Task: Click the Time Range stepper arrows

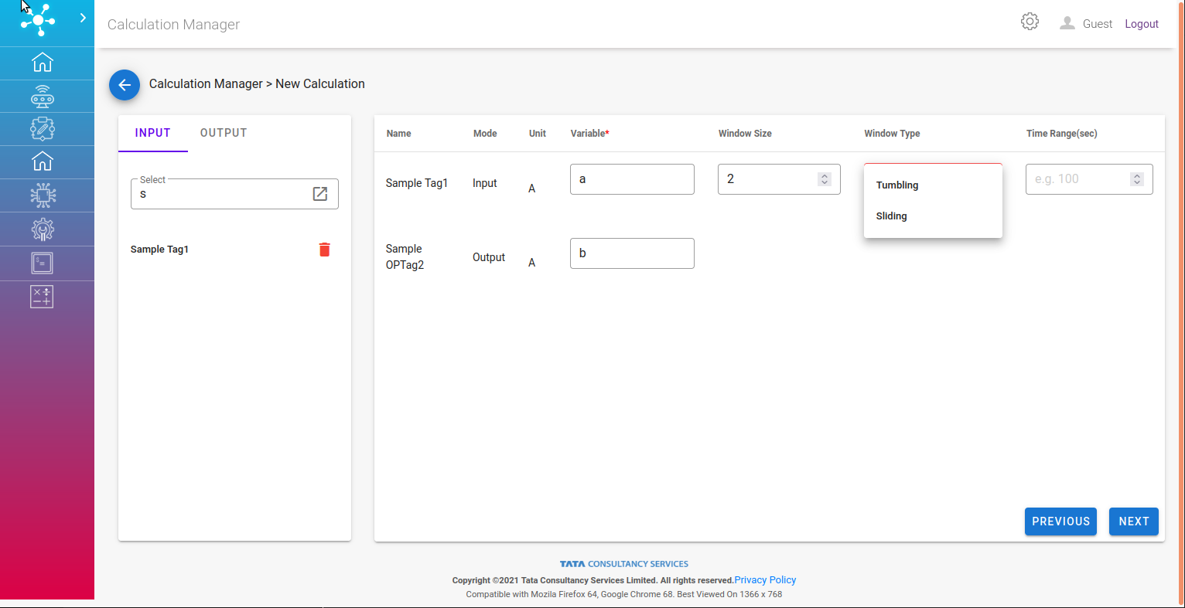Action: pyautogui.click(x=1137, y=179)
